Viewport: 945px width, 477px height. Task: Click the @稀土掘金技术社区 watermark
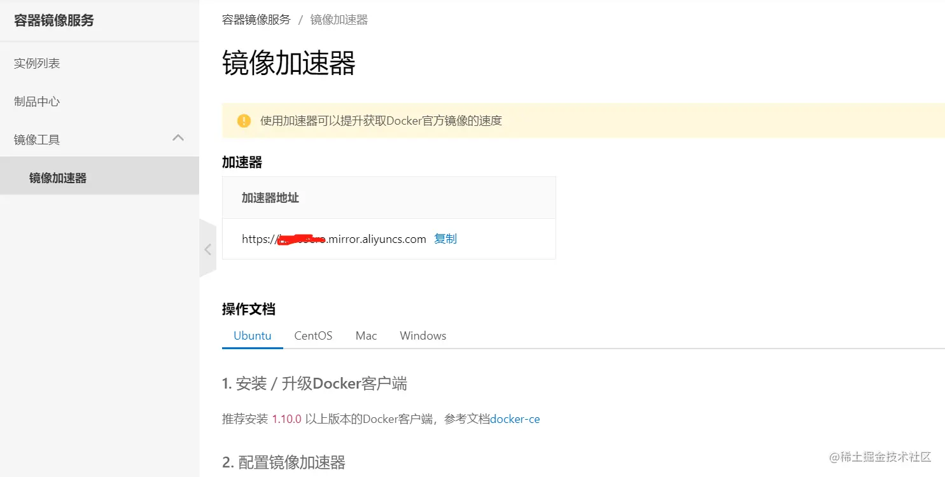point(879,457)
